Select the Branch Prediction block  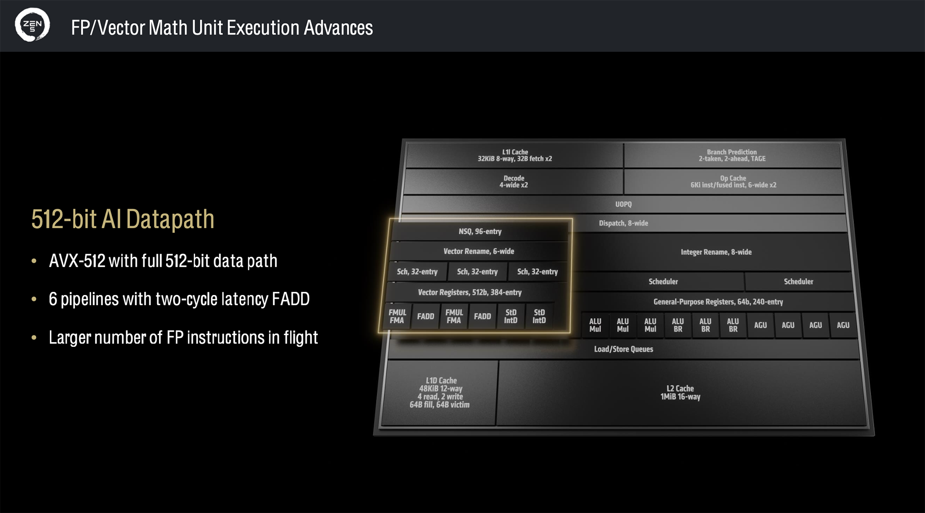pos(732,155)
